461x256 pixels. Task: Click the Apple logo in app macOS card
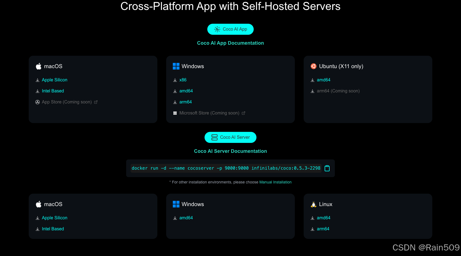39,66
